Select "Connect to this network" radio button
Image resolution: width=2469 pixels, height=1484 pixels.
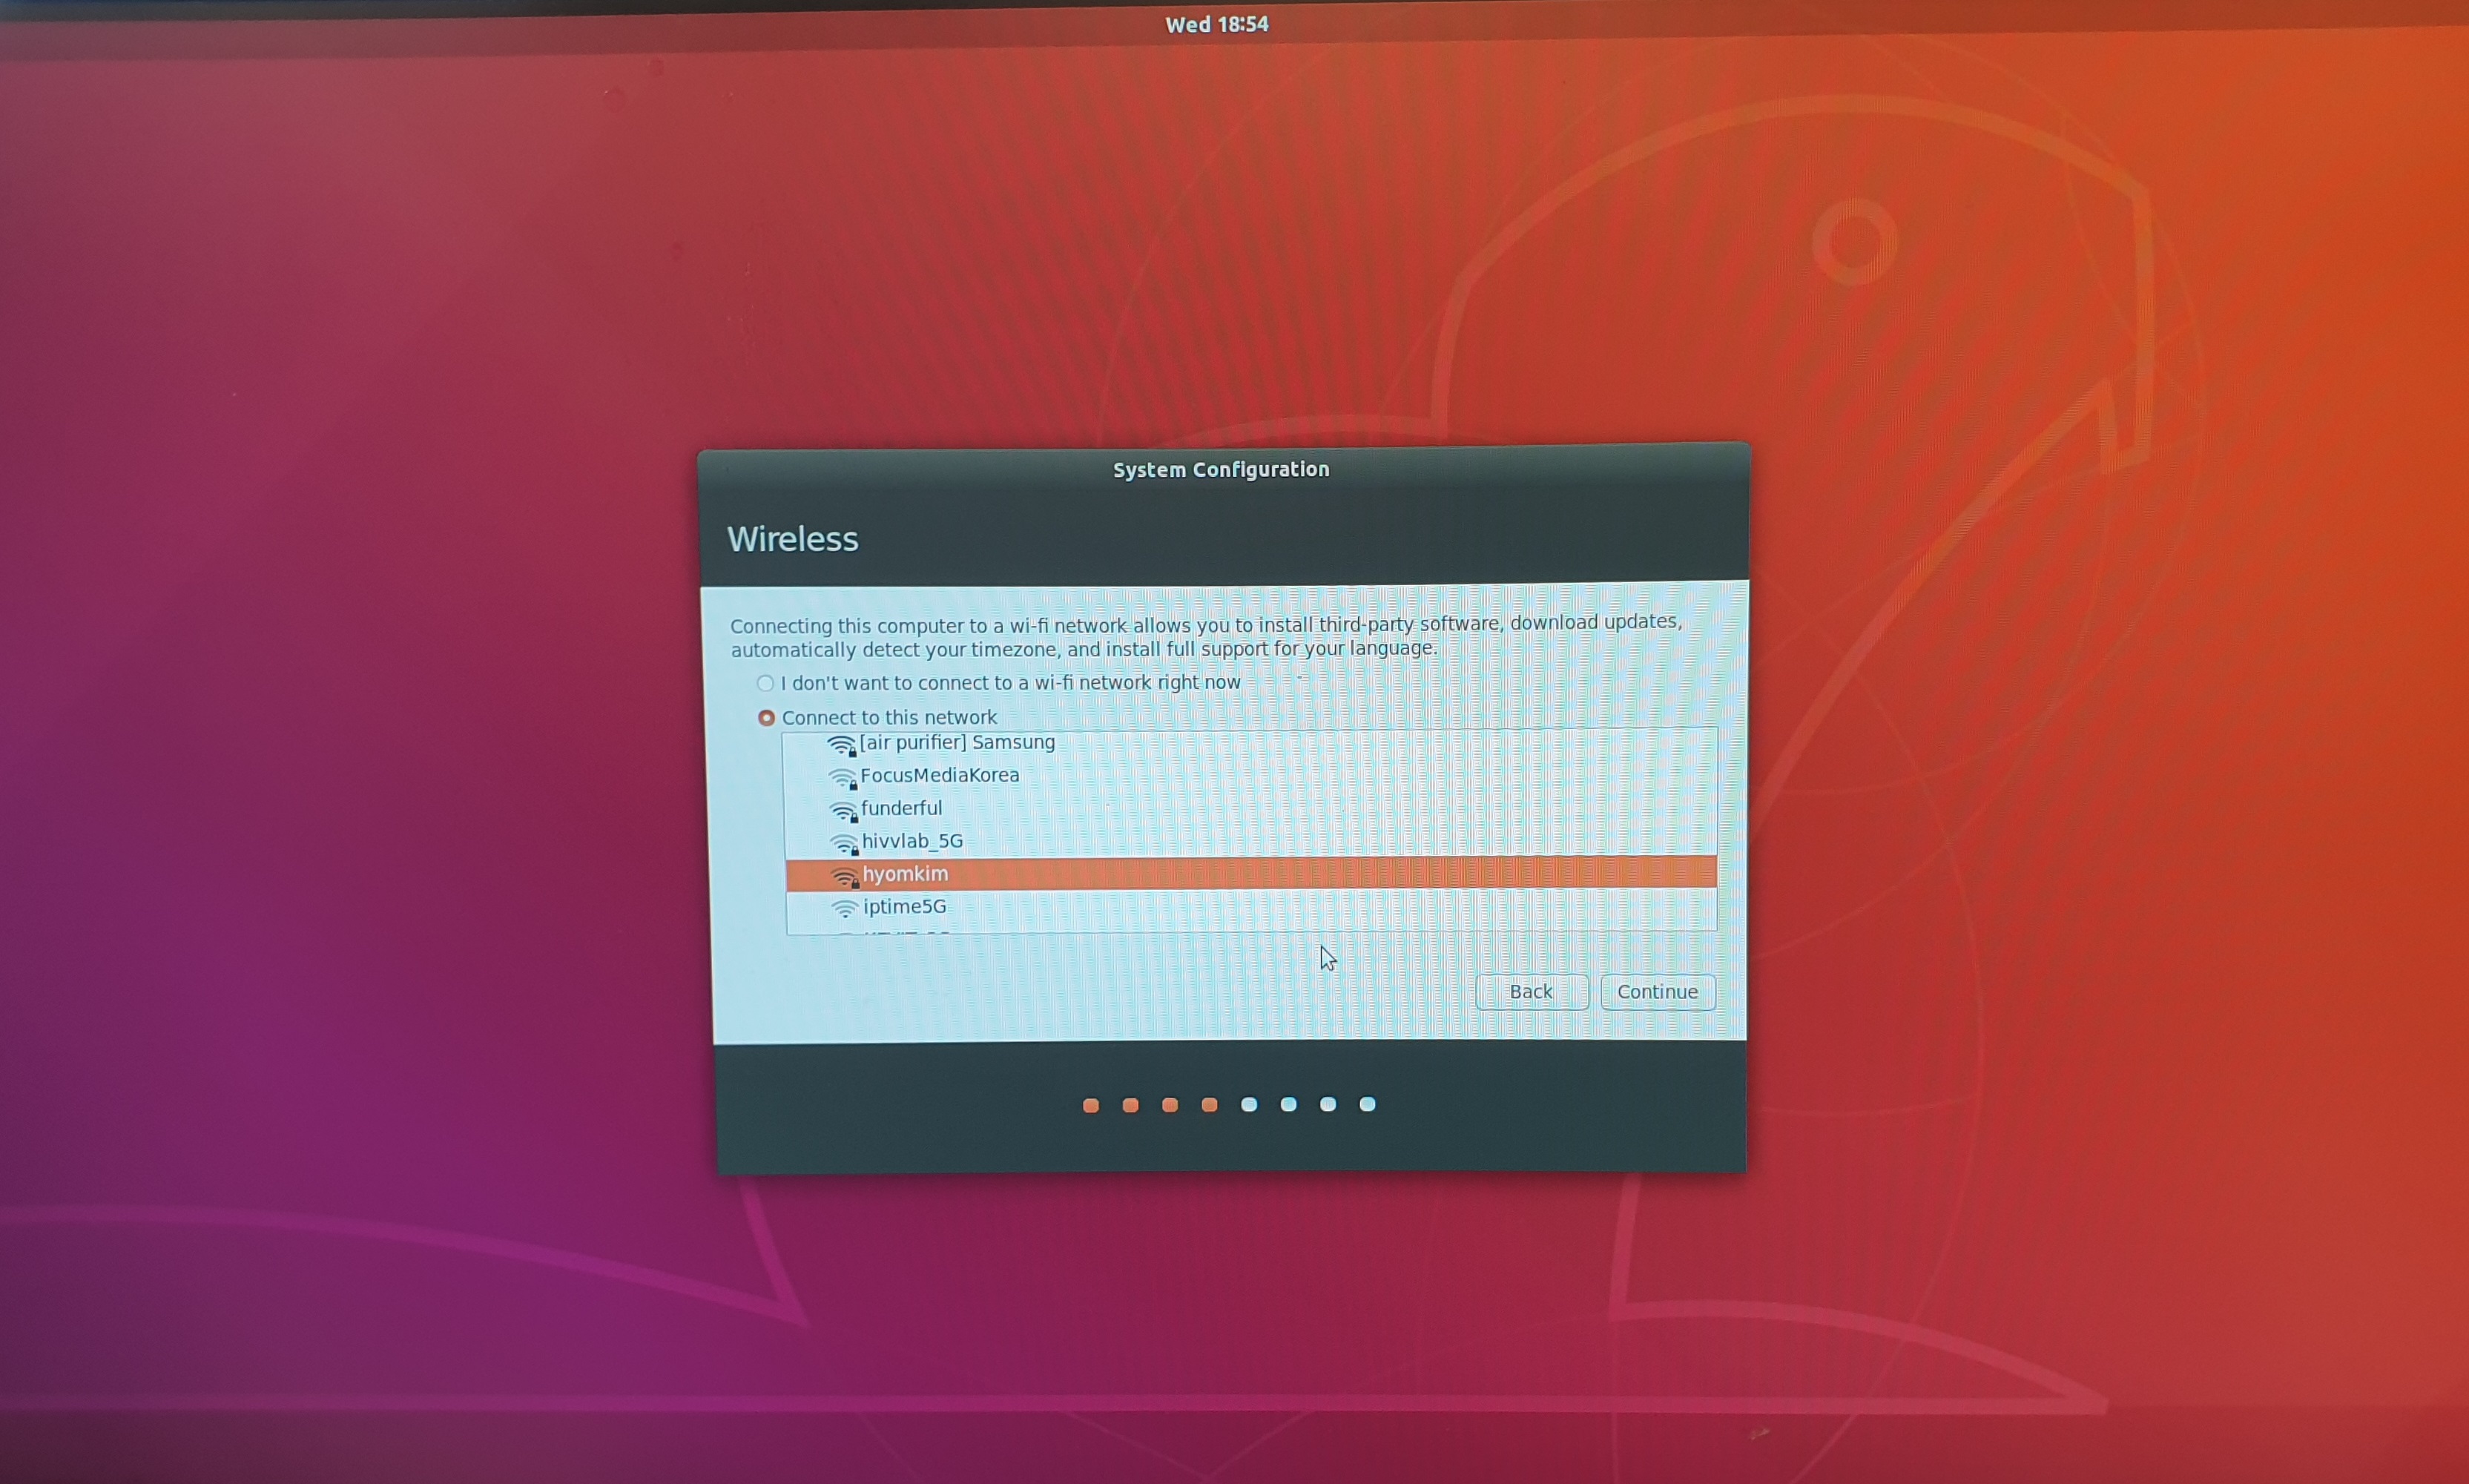coord(767,718)
